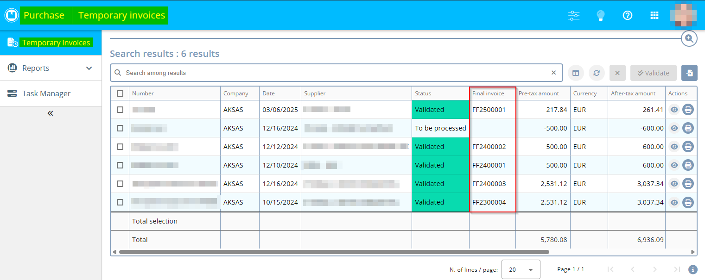
Task: Print the invoice FF2500001 row
Action: tap(688, 110)
